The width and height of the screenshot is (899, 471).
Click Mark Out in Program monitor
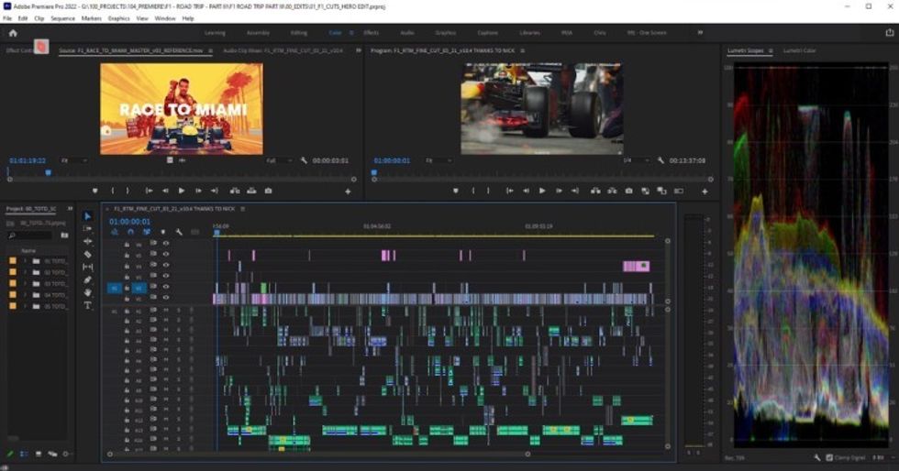488,191
